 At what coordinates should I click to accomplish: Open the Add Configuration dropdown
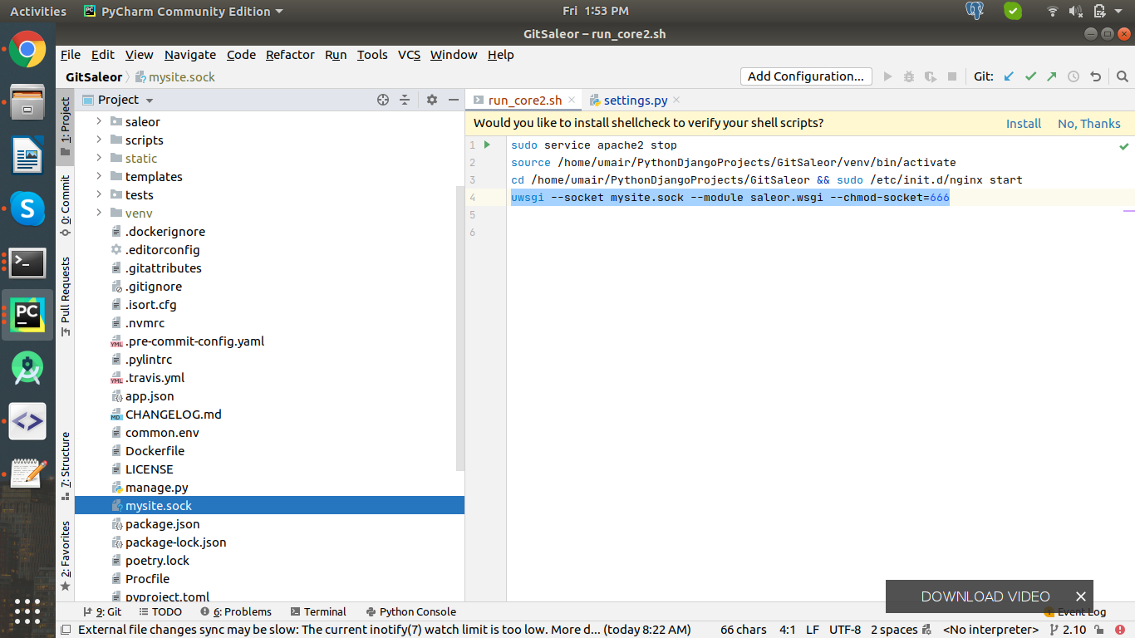click(x=805, y=76)
